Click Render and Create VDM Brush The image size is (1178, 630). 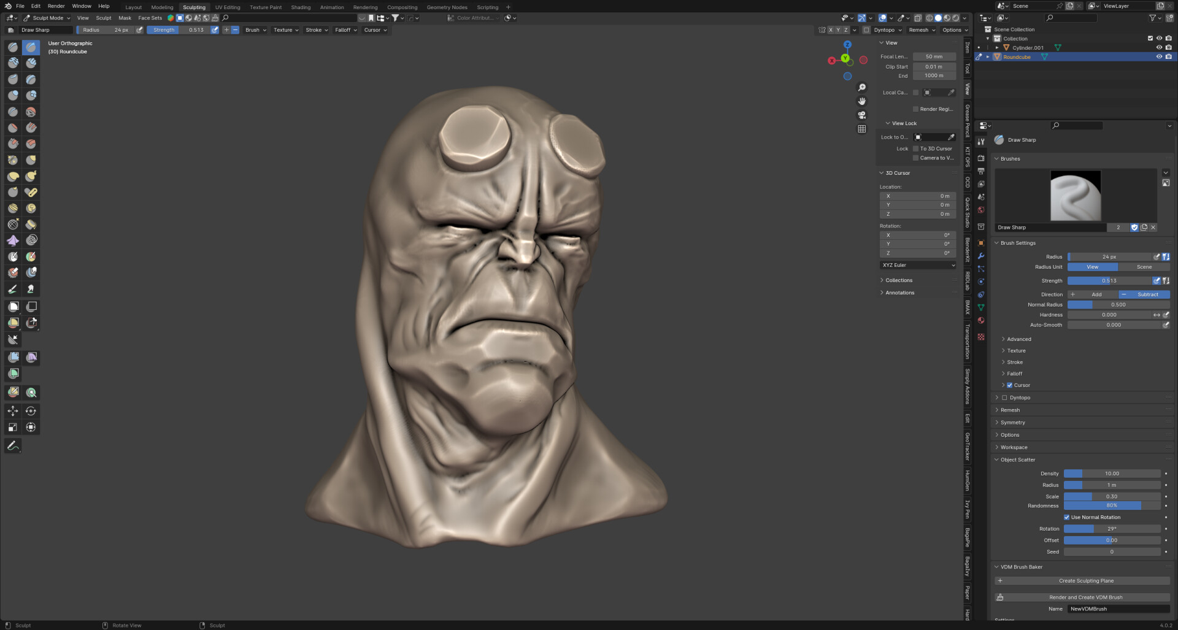(1085, 597)
